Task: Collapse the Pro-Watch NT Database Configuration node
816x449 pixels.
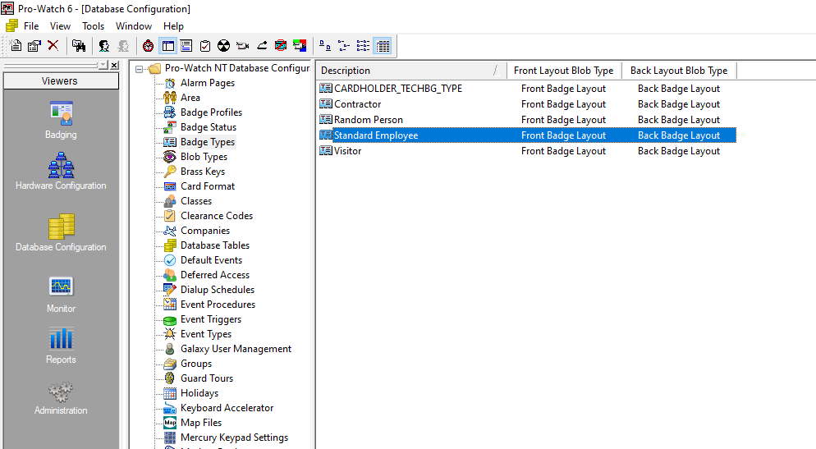Action: click(140, 69)
